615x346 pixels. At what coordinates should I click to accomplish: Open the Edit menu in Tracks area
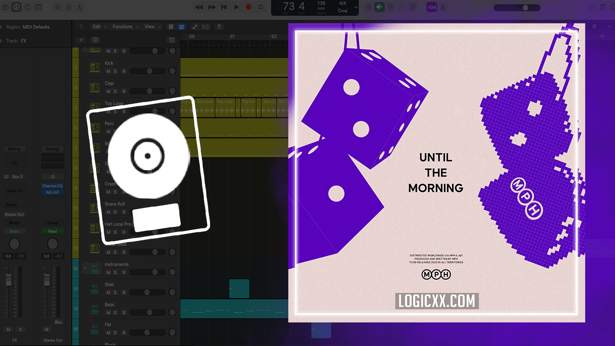[99, 27]
